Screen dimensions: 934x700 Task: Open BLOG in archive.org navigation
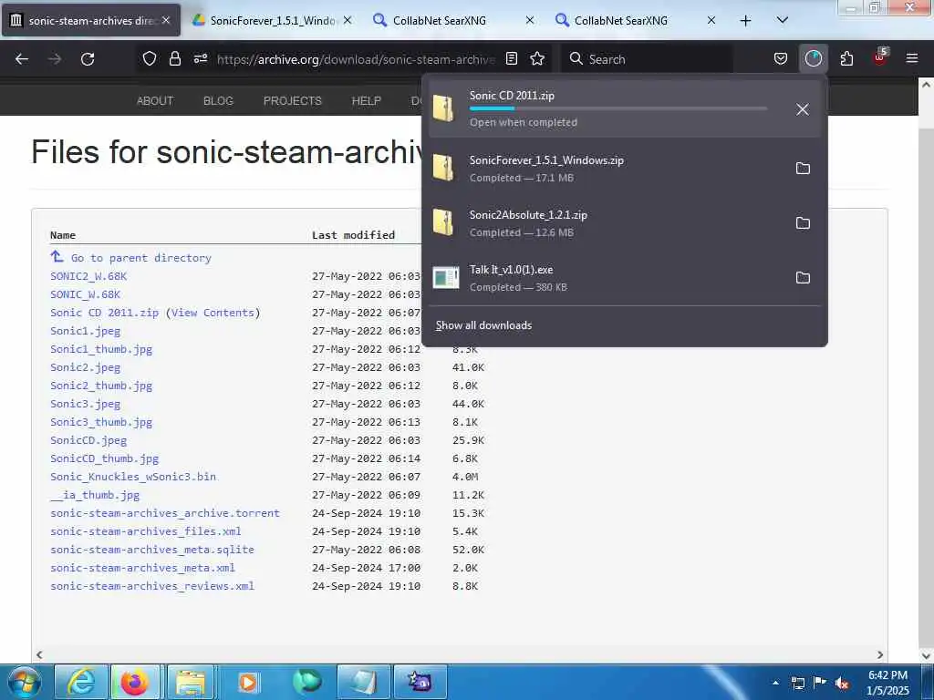click(x=218, y=100)
